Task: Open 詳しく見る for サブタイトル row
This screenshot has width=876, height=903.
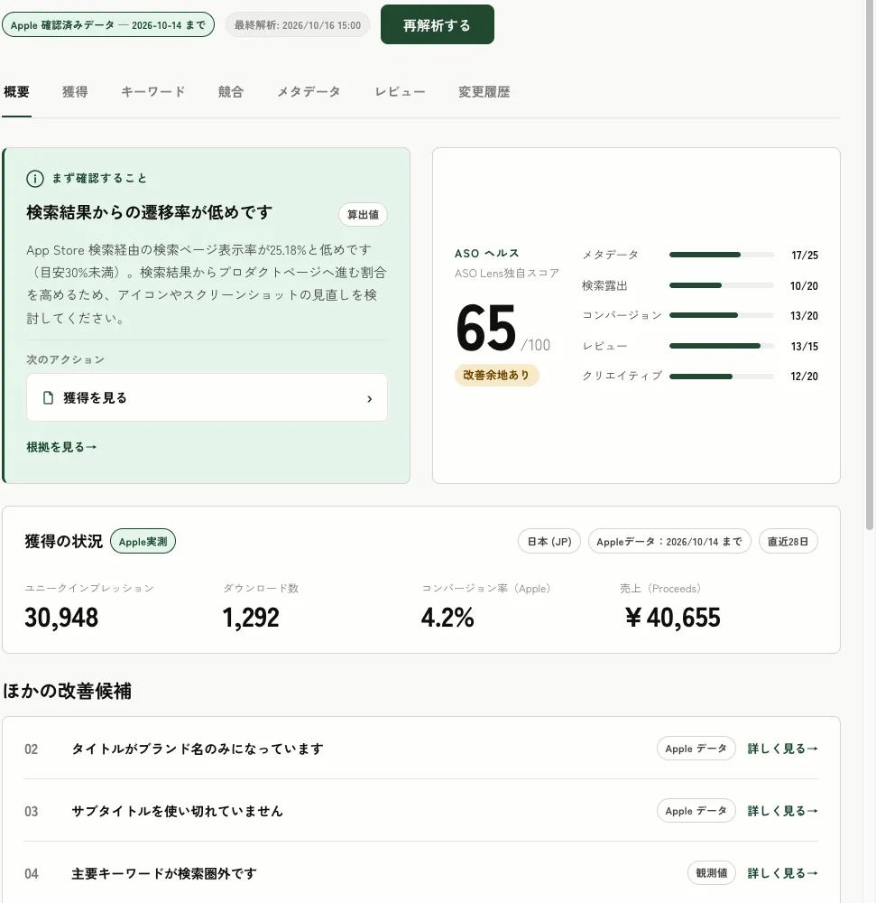Action: point(782,811)
